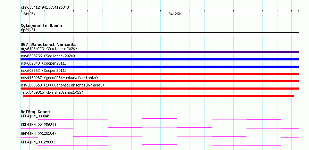Open nsv6398766 (Sedlazeck2020) variant label
309x150 pixels.
tap(48, 56)
